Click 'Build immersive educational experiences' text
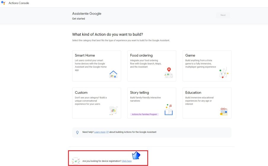The image size is (268, 166). point(199,101)
